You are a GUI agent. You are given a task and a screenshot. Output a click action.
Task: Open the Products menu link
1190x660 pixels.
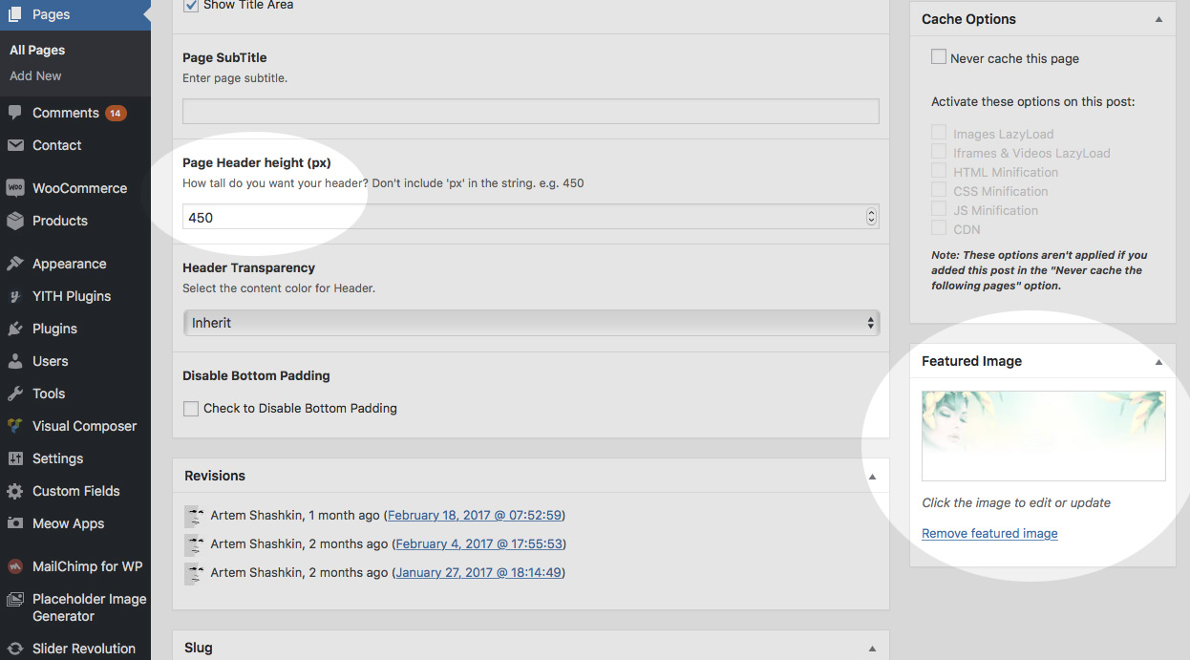coord(60,221)
